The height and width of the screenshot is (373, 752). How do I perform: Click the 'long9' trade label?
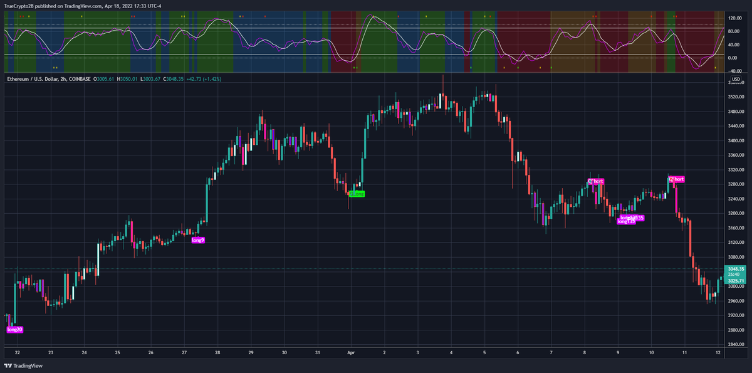tap(198, 240)
